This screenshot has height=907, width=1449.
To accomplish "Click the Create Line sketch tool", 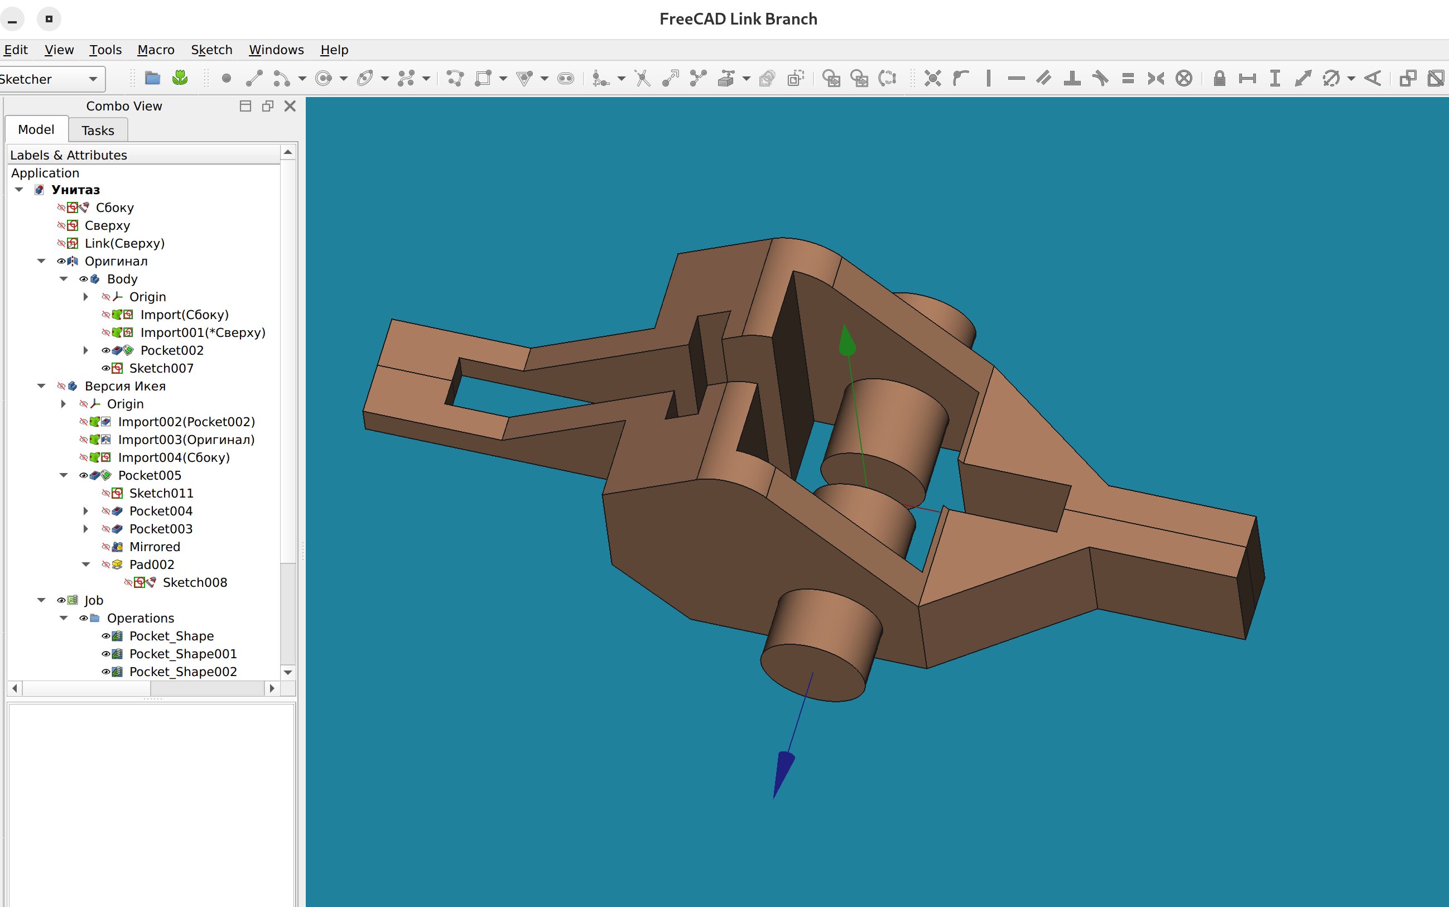I will [254, 79].
